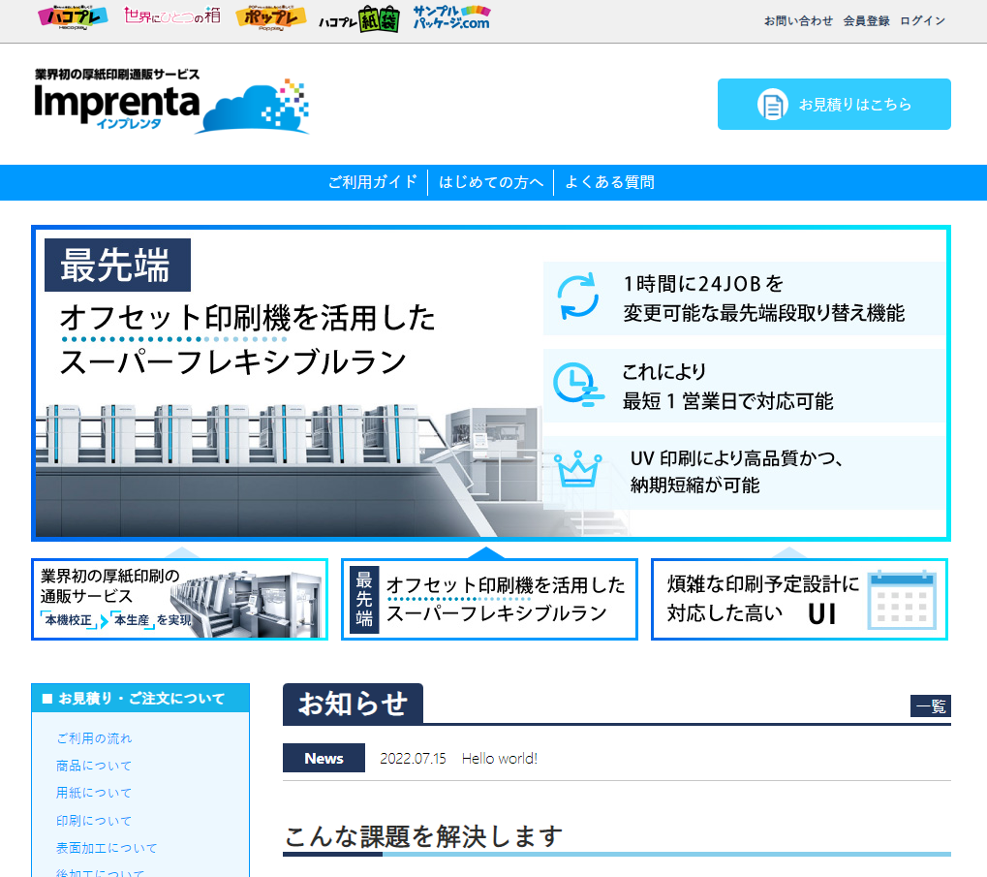
Task: Open はじめての方へ in the nav bar
Action: 491,182
